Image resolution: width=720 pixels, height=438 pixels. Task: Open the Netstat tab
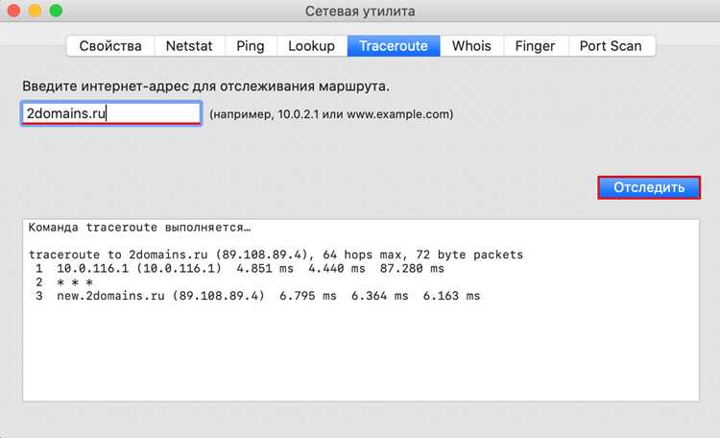point(189,46)
